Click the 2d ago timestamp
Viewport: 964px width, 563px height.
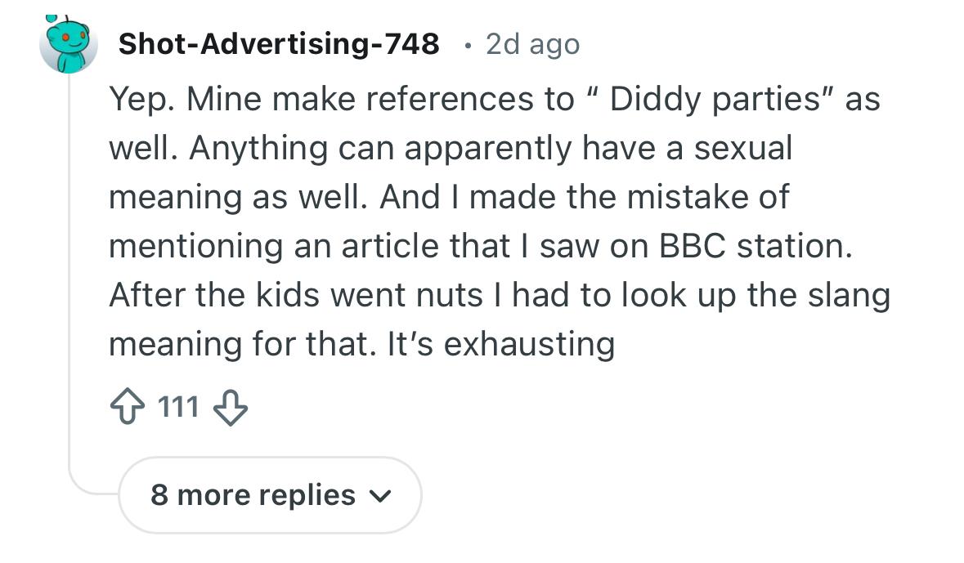point(532,44)
